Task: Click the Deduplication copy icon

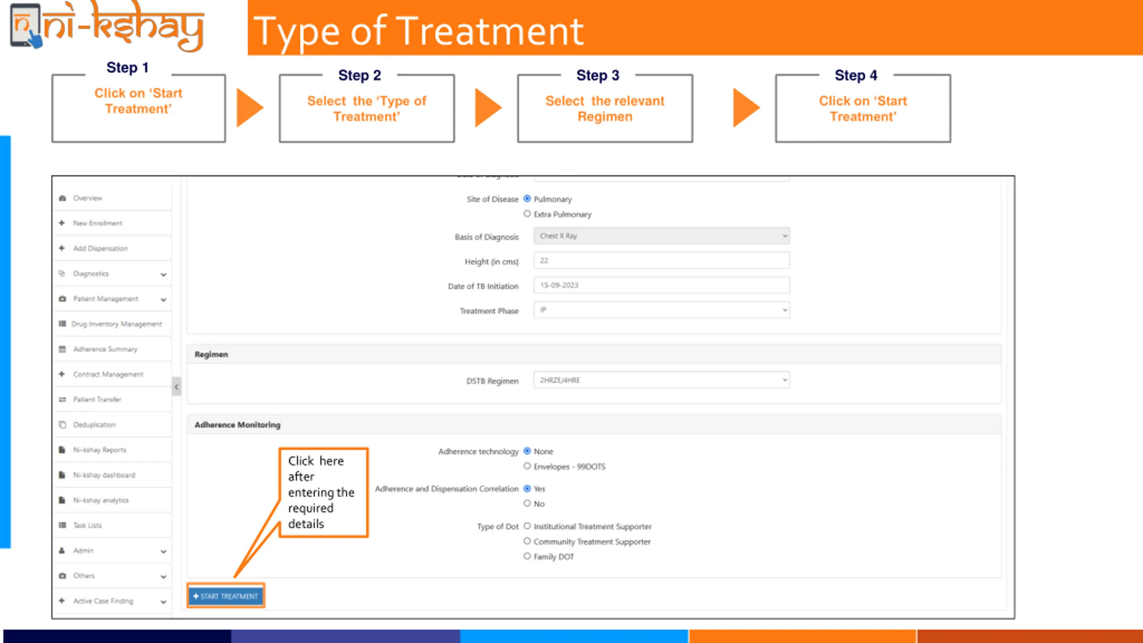Action: click(62, 425)
